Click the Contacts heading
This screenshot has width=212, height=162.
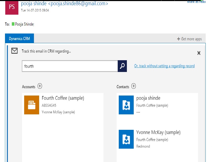[123, 87]
